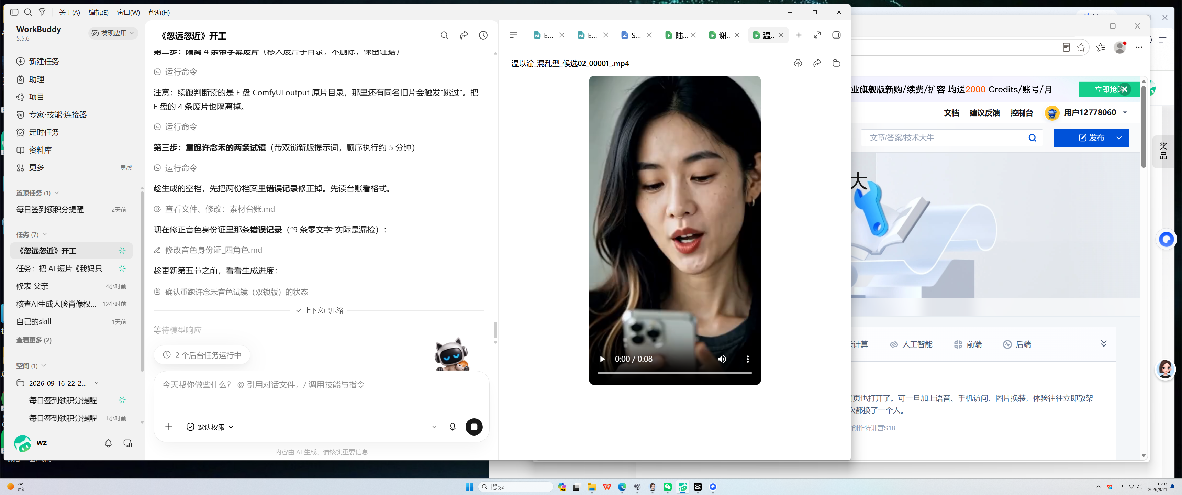Open the 窗口(W) menu

click(x=129, y=12)
